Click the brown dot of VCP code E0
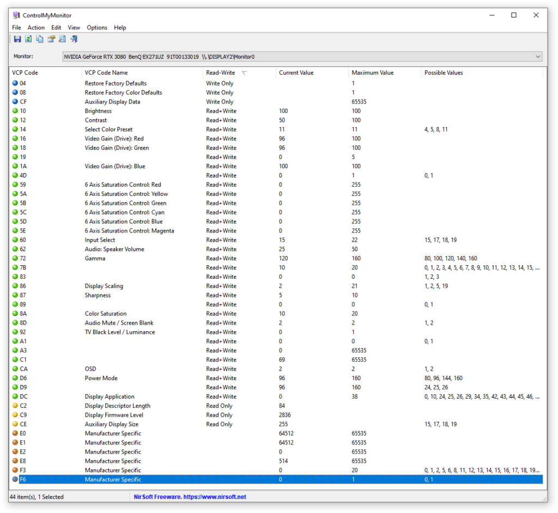 [15, 433]
